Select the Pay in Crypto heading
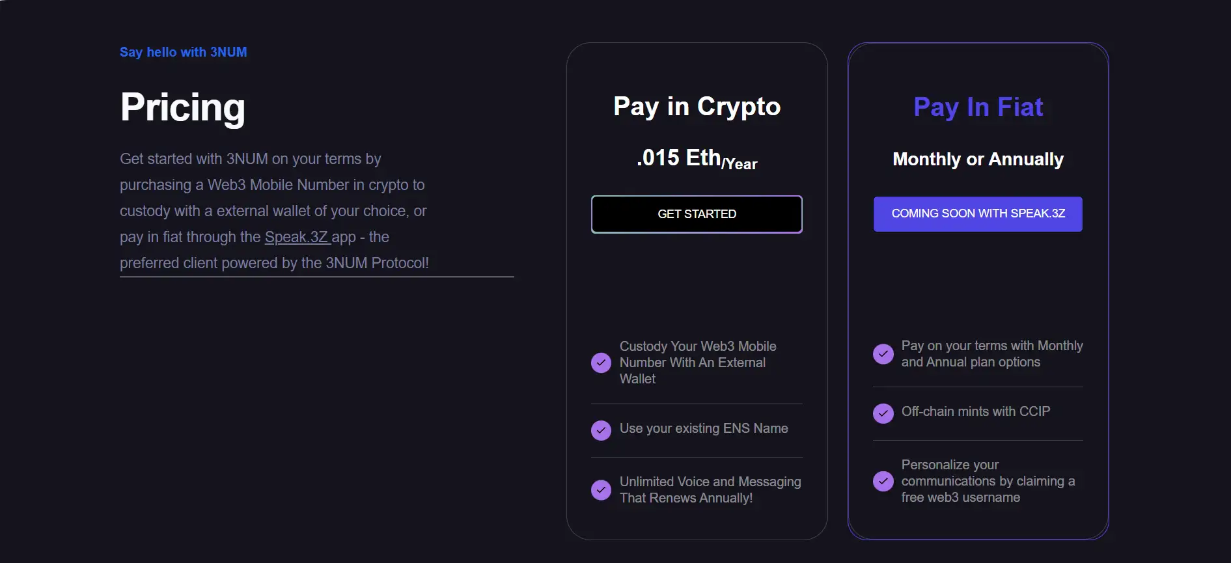This screenshot has width=1231, height=563. [x=697, y=107]
